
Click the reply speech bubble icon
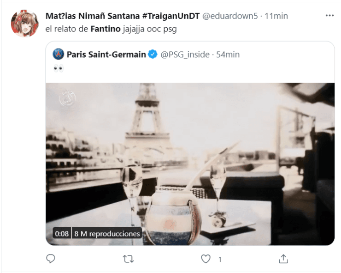[51, 259]
